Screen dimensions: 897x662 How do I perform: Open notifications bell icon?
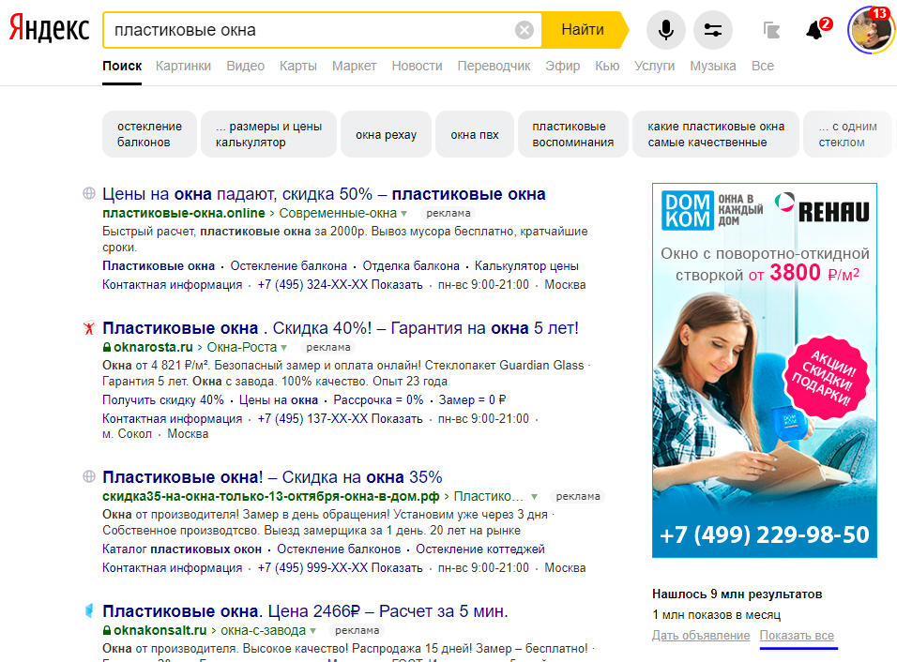(x=814, y=30)
